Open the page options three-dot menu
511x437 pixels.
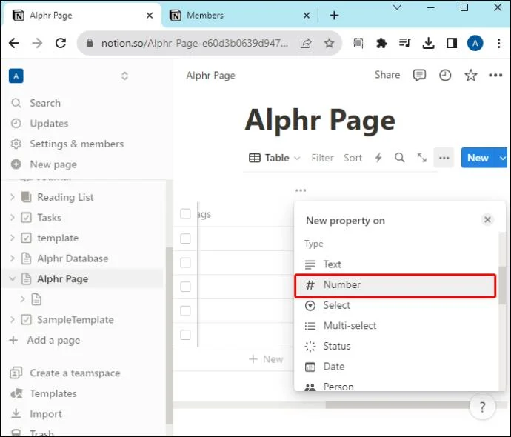(495, 76)
